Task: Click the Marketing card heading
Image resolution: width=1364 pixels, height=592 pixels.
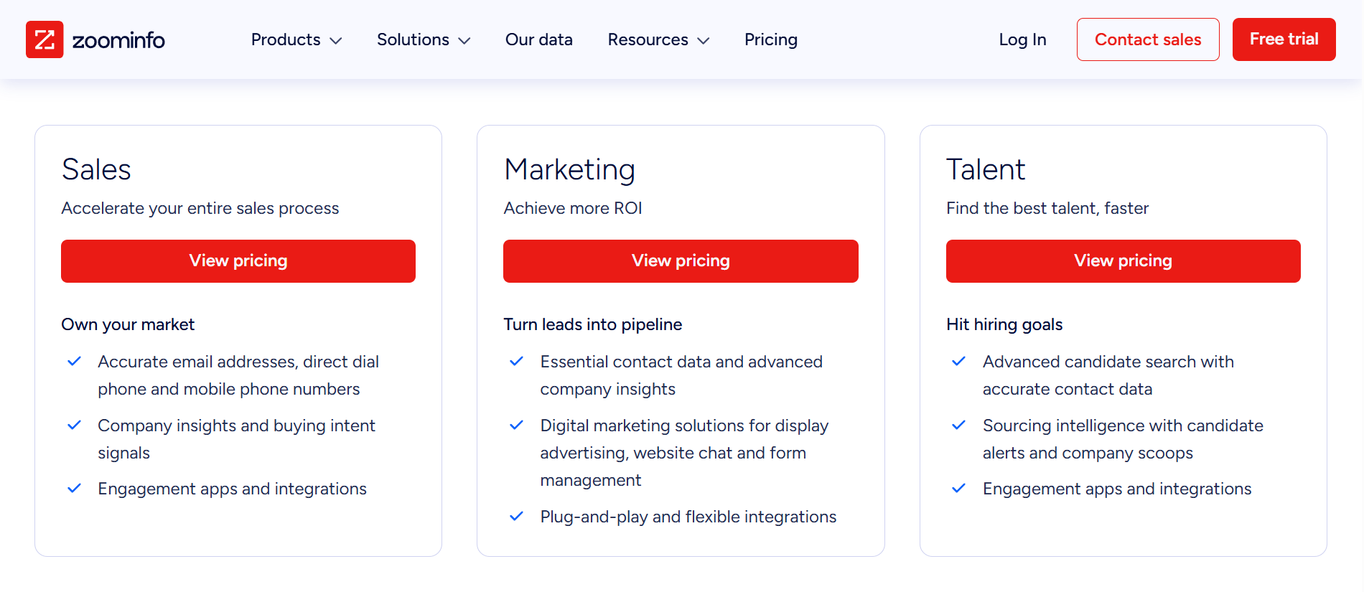Action: (569, 170)
